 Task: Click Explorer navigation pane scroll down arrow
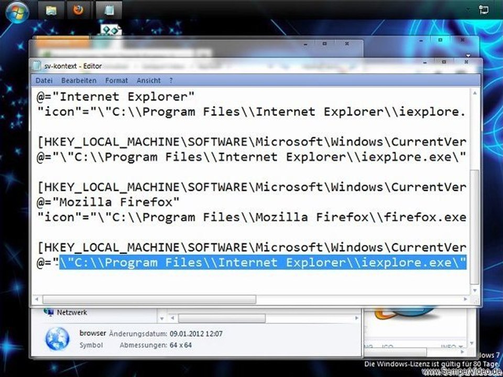[x=162, y=318]
